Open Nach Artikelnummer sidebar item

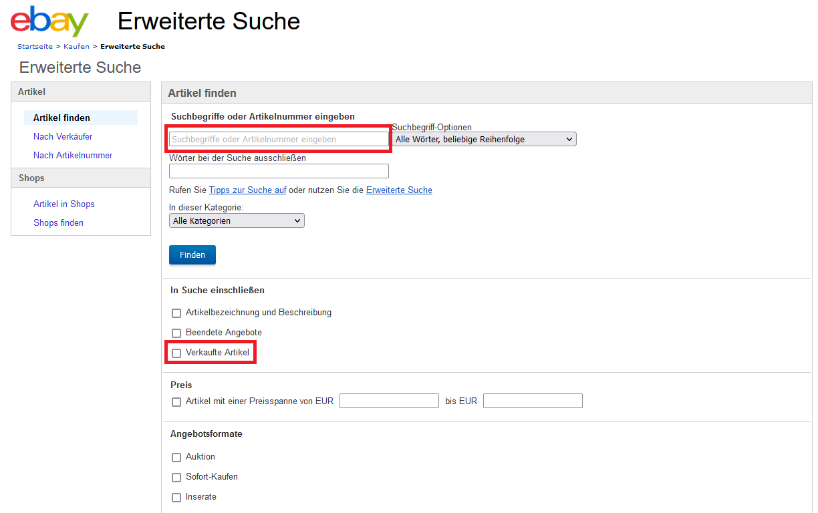[x=73, y=156]
